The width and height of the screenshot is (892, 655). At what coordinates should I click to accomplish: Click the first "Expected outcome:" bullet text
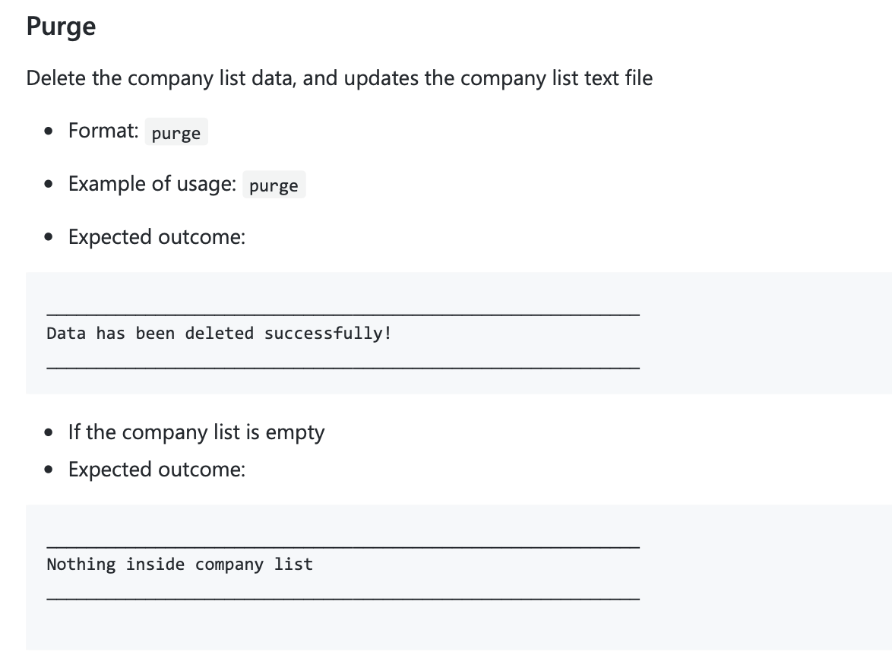click(157, 237)
